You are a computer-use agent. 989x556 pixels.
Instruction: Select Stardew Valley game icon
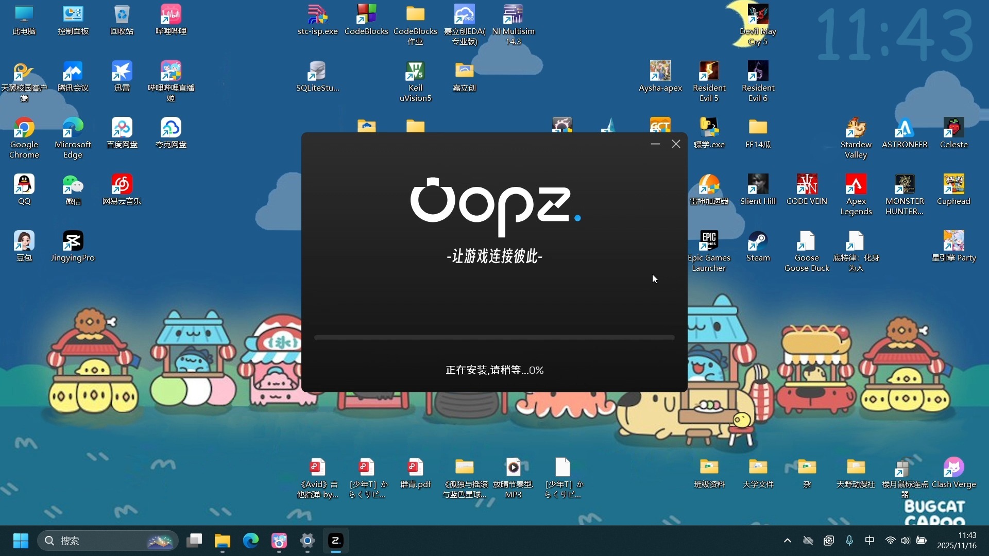coord(856,138)
